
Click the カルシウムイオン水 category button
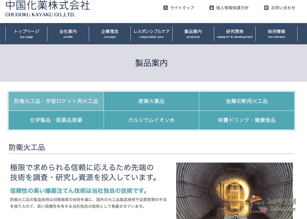tap(151, 120)
